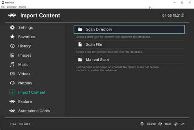This screenshot has width=194, height=130.
Task: Click the Standalone Cores invader icon
Action: [12, 111]
